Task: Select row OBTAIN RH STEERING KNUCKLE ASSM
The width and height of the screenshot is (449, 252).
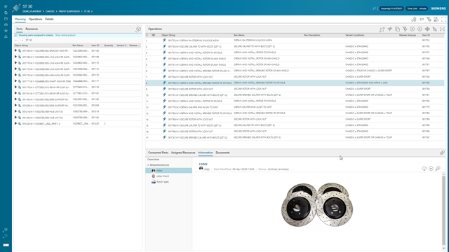Action: tap(295, 41)
